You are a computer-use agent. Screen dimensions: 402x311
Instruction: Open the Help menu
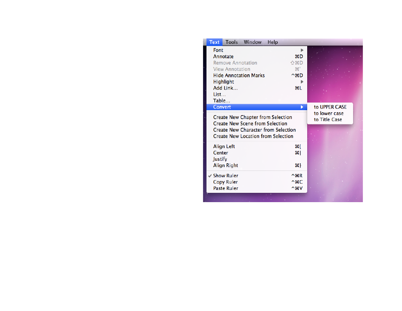point(273,42)
